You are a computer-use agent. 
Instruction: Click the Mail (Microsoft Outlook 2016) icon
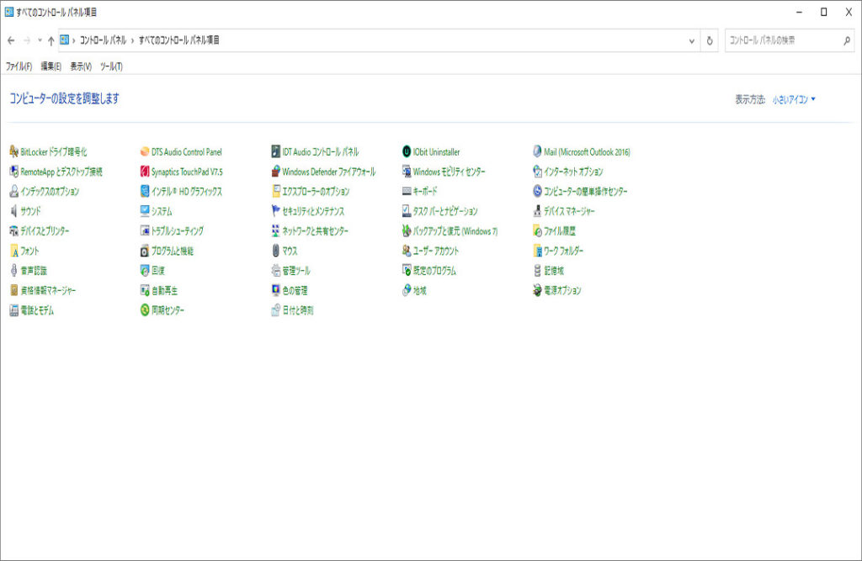(537, 152)
